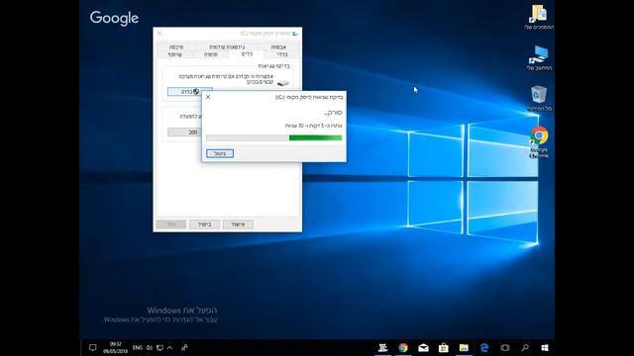
Task: Open the Action Center notifications icon
Action: [x=92, y=347]
